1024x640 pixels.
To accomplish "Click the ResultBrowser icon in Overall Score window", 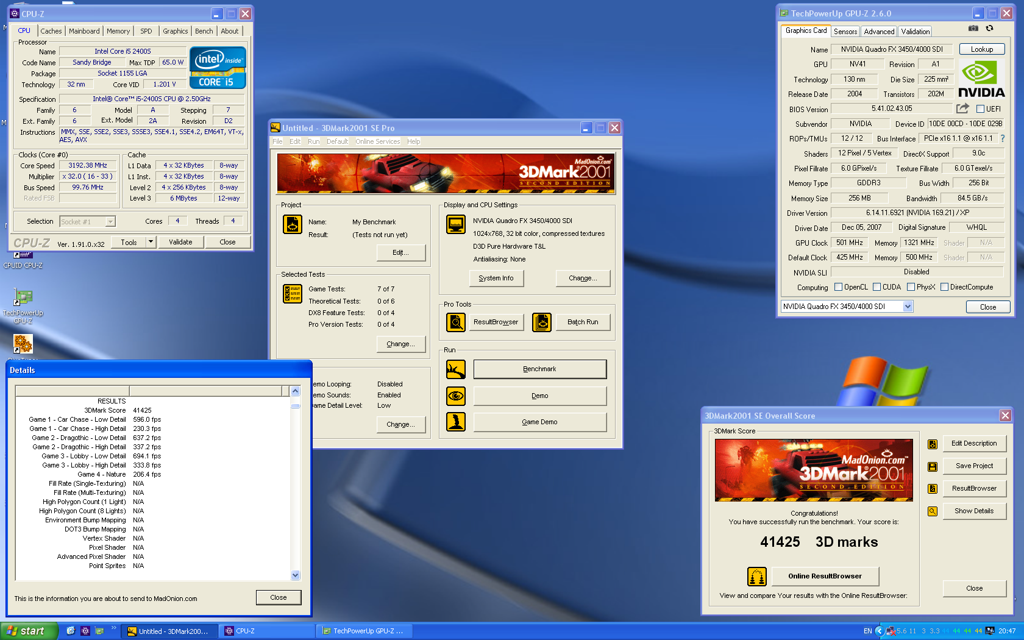I will click(x=933, y=489).
